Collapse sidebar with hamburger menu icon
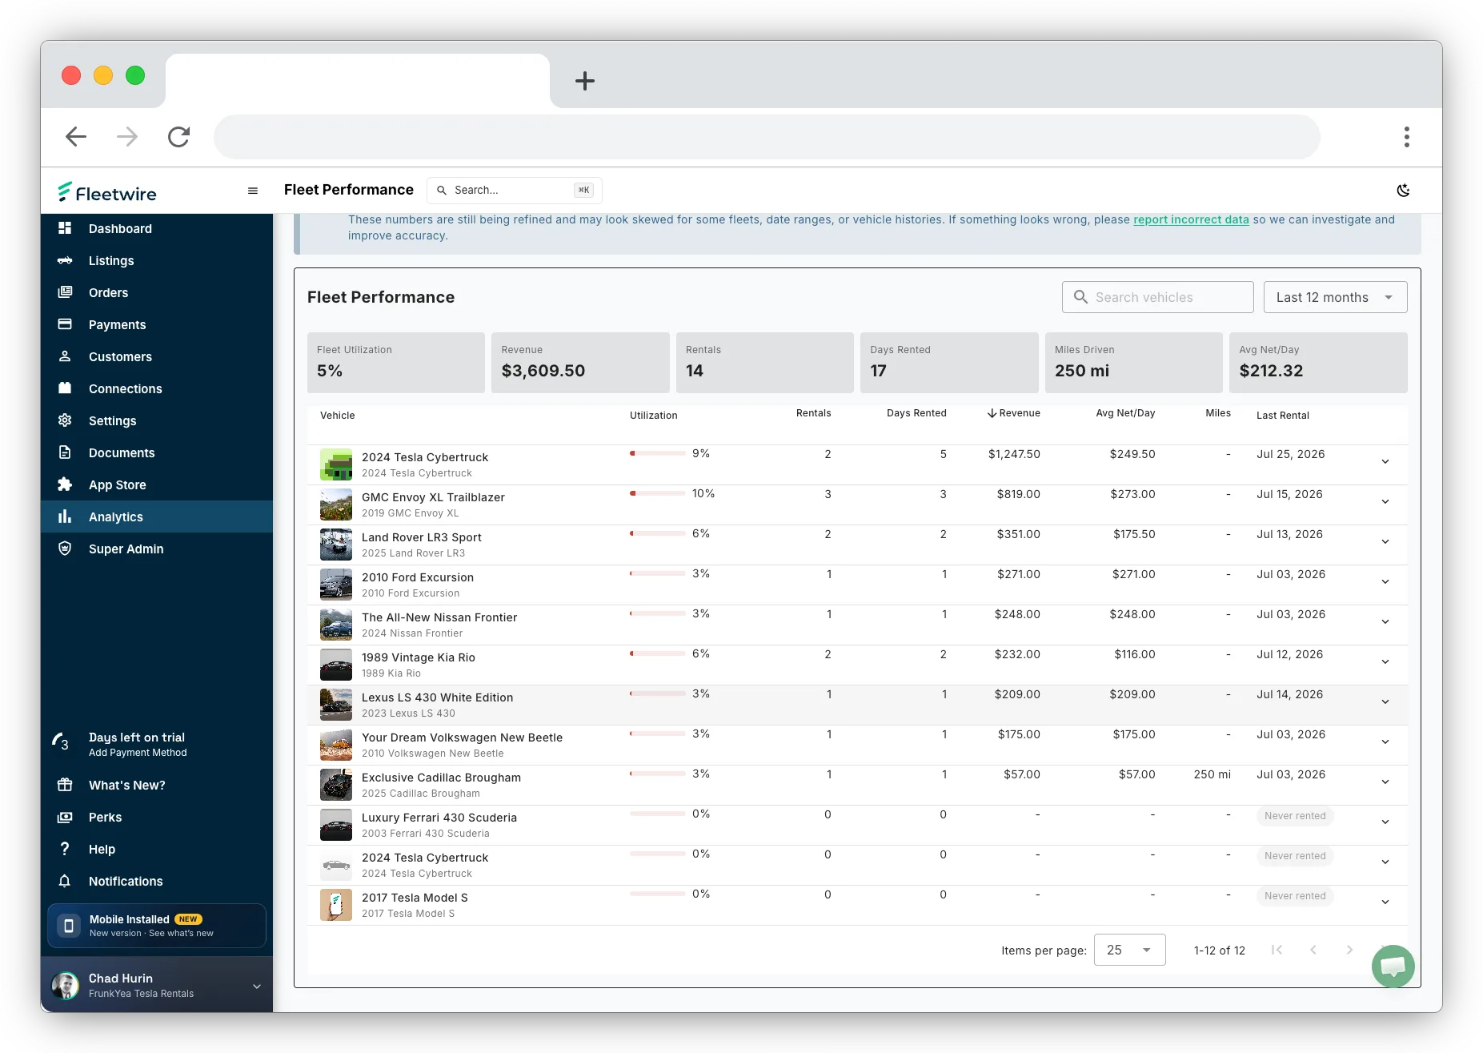This screenshot has width=1483, height=1053. [x=253, y=191]
